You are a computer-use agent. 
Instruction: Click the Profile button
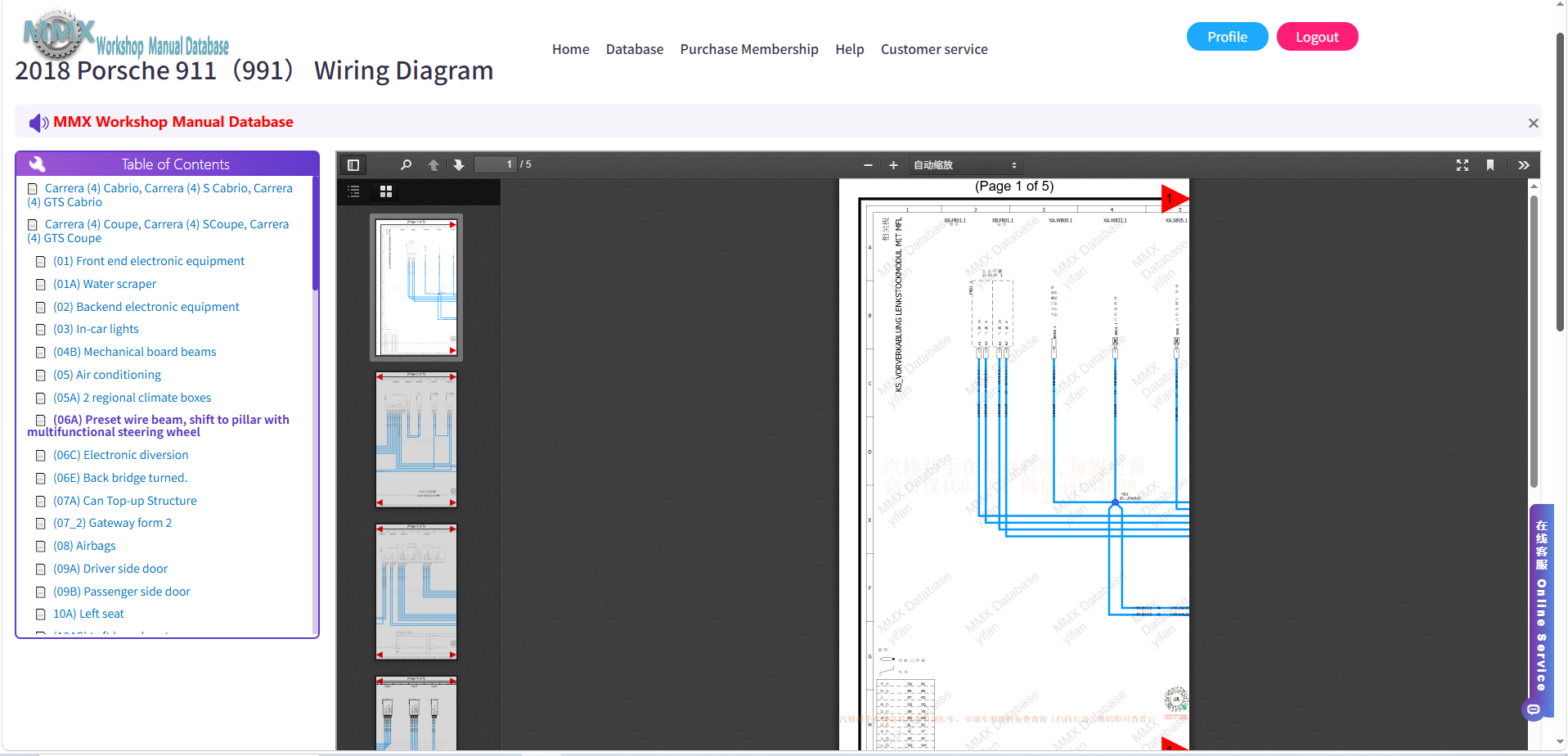1227,37
